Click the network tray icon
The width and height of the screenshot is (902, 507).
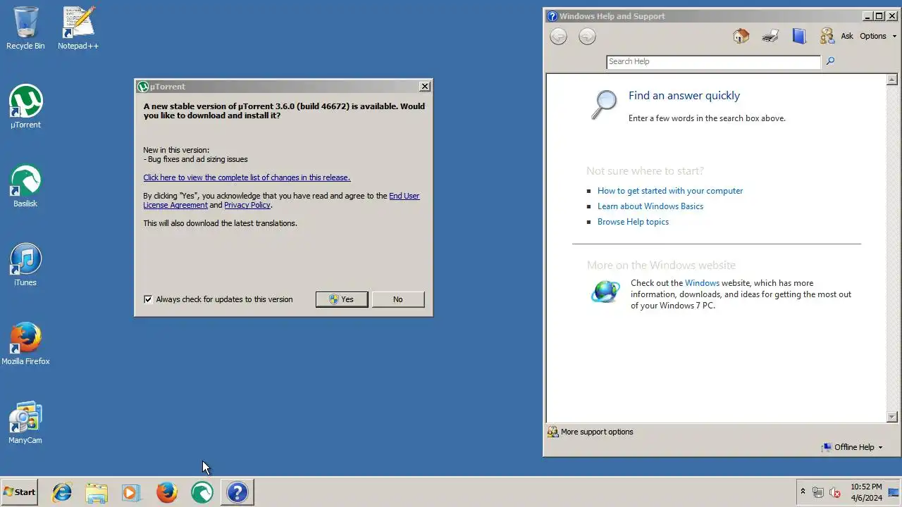(x=818, y=492)
